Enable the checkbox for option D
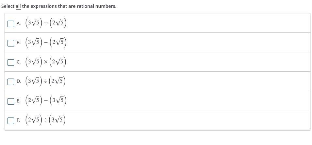This screenshot has height=145, width=312. pos(11,82)
